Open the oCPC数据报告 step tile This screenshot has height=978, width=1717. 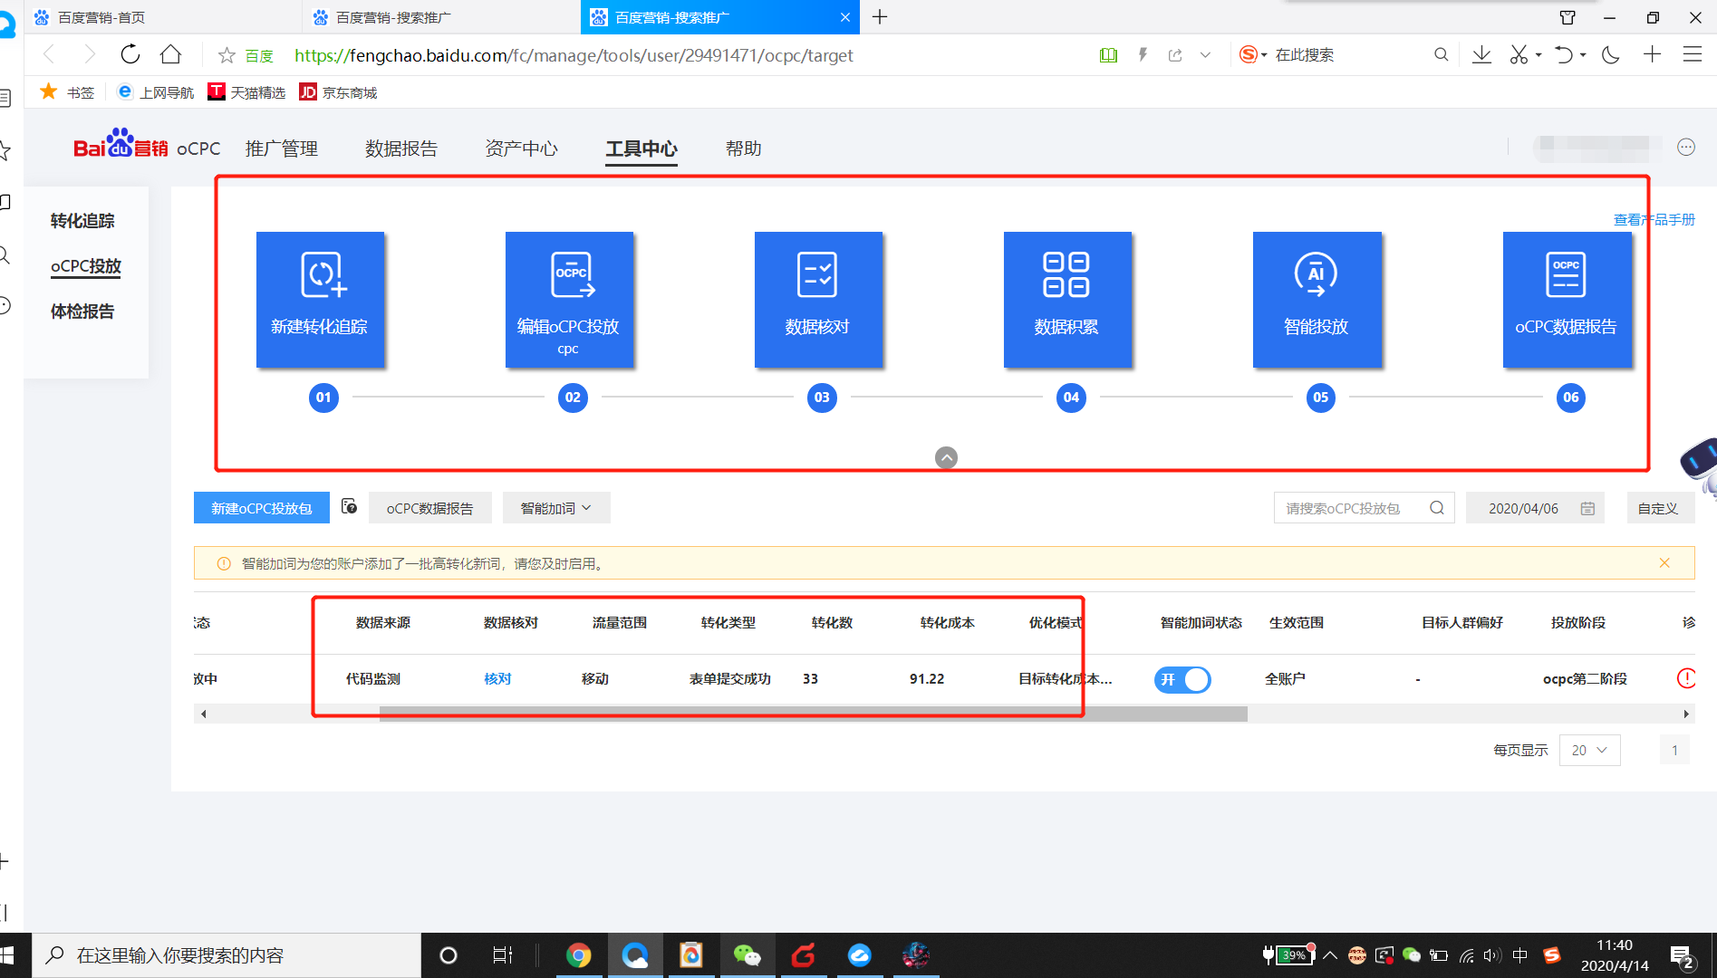[1567, 300]
